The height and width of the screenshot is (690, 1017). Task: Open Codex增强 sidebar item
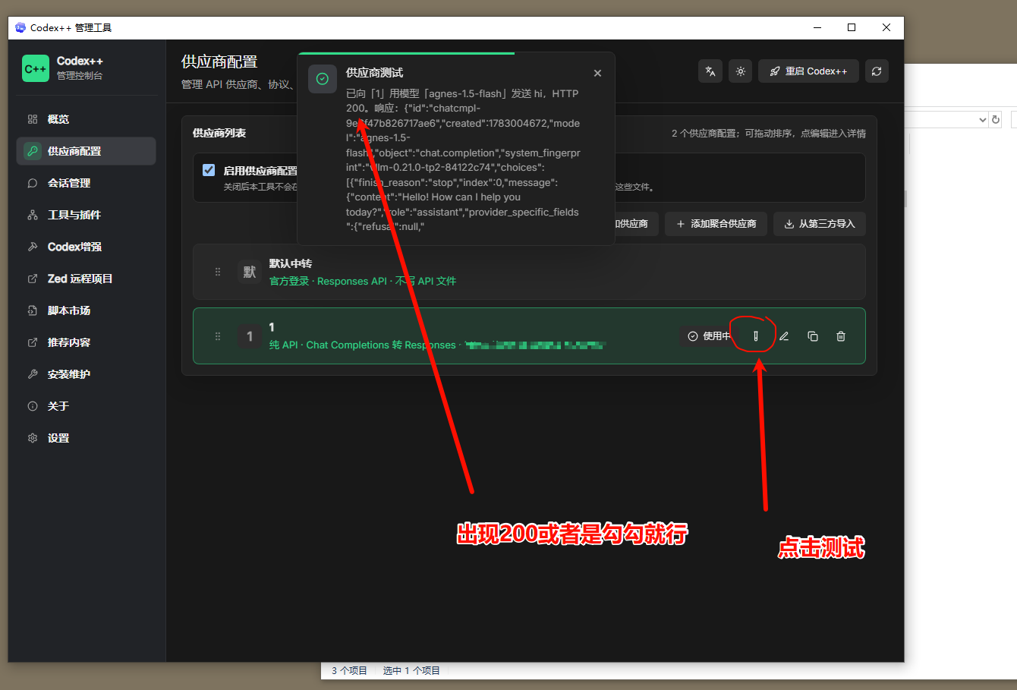point(87,247)
